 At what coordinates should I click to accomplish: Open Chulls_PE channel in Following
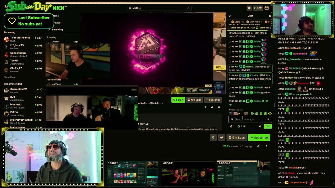click(x=23, y=70)
